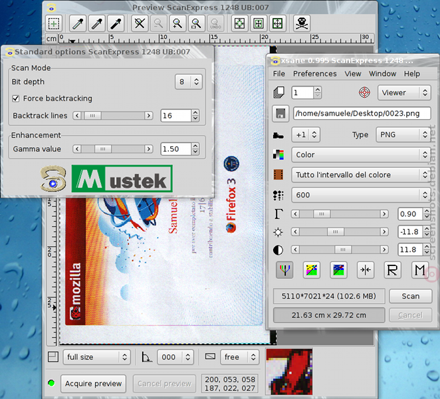Click the skull delete preview cache icon
This screenshot has height=399, width=440.
(301, 23)
